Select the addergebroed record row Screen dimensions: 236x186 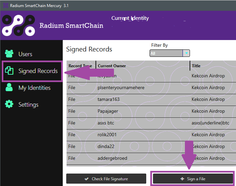pos(151,158)
